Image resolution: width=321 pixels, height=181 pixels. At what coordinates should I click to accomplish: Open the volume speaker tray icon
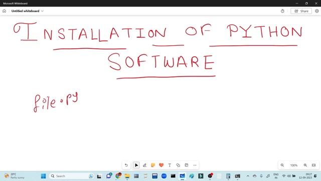(x=289, y=176)
